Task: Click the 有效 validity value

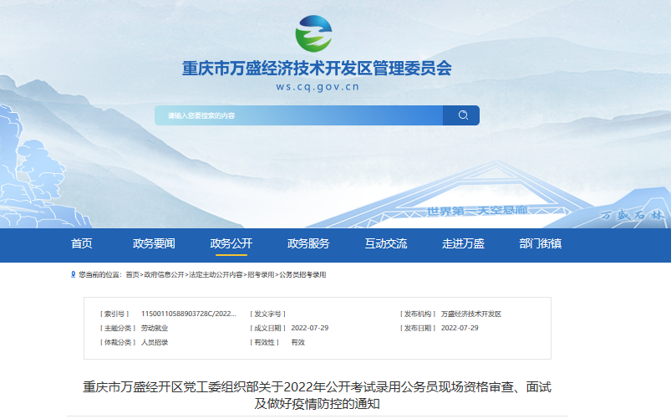Action: pyautogui.click(x=297, y=342)
